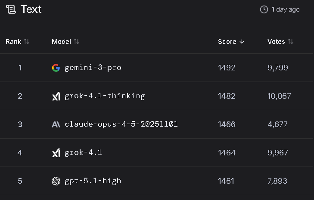This screenshot has height=200, width=314.
Task: Click the Text leaderboard heading
Action: tap(31, 9)
